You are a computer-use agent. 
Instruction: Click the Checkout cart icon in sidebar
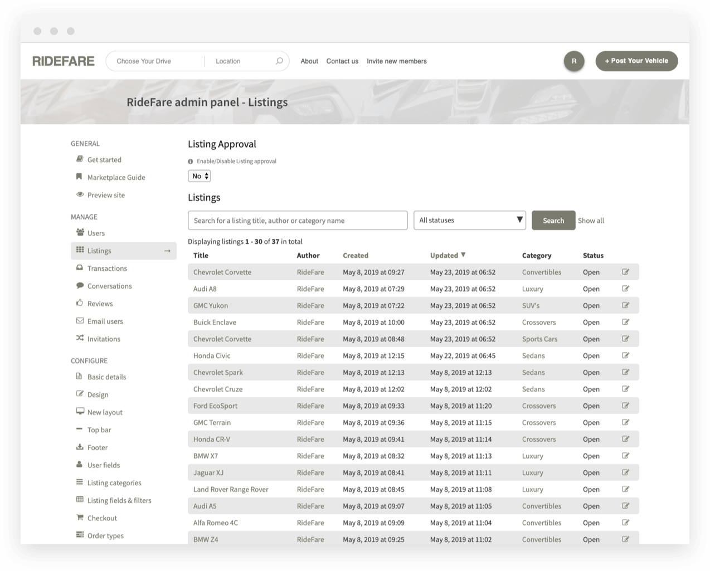click(x=80, y=518)
